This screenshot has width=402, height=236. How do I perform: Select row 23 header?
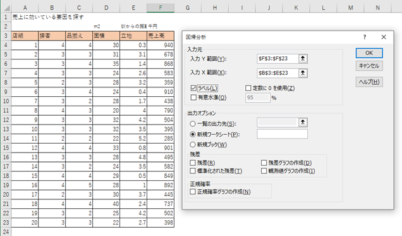6,223
